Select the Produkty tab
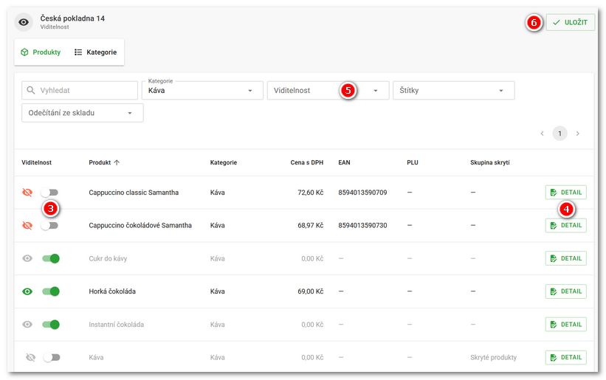The image size is (606, 380). click(41, 52)
